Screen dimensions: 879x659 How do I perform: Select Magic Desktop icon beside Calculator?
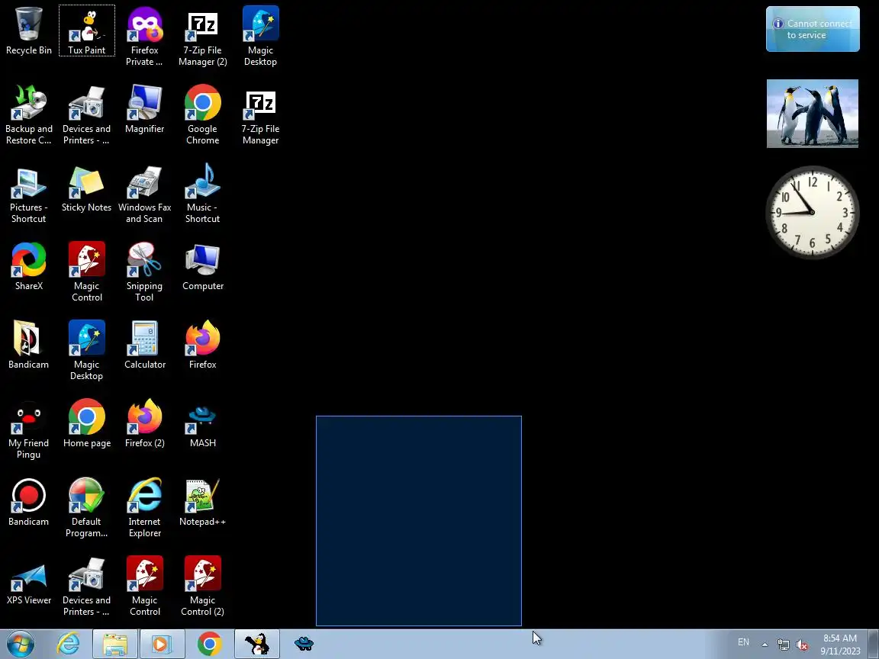tap(86, 351)
